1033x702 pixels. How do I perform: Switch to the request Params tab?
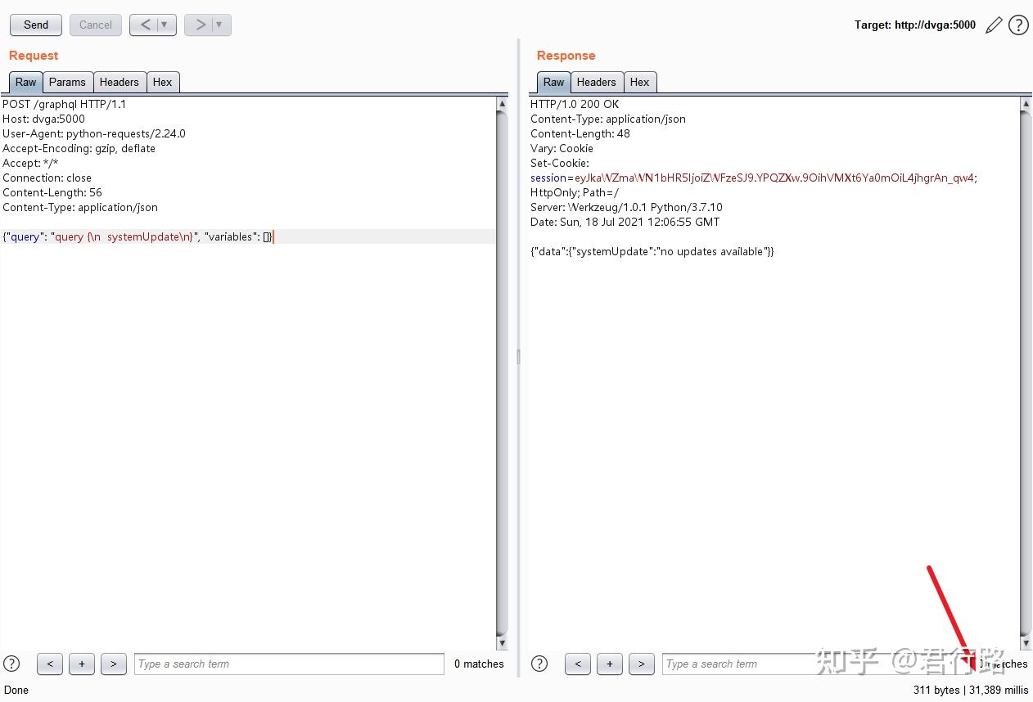coord(67,82)
